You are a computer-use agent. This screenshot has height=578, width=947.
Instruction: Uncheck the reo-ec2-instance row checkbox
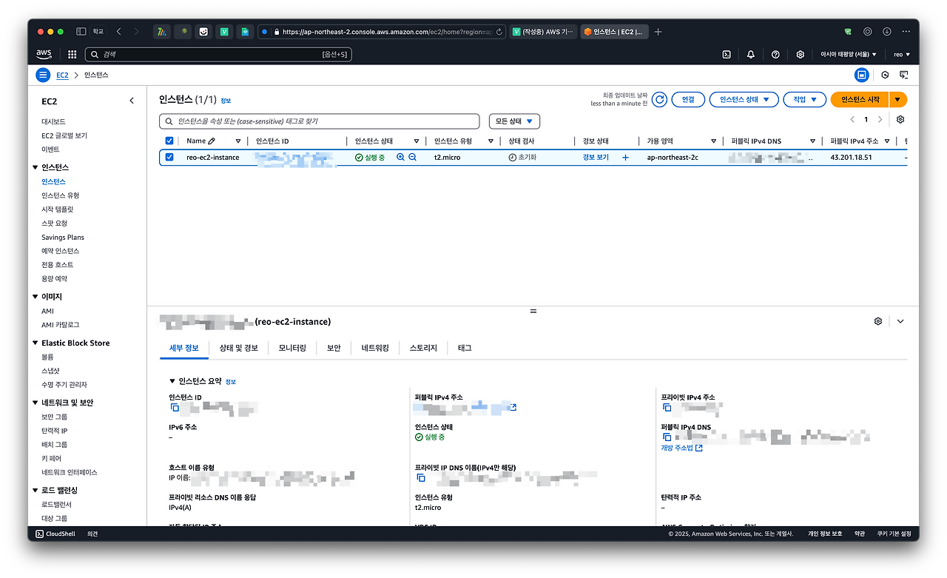[x=169, y=157]
